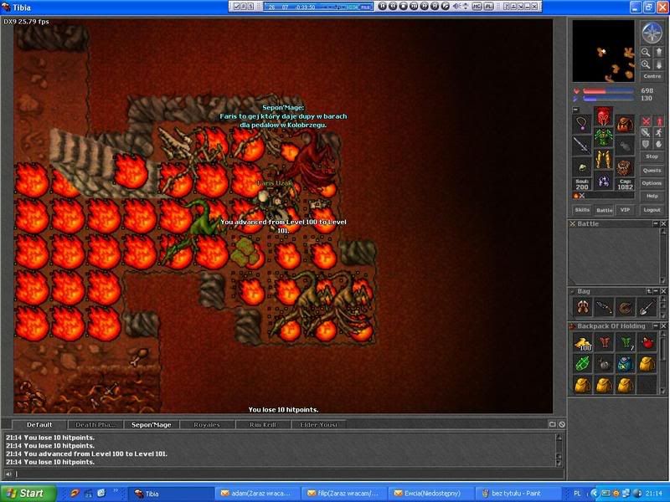Close the Backpack Of Holding container
The height and width of the screenshot is (502, 670).
tap(663, 325)
